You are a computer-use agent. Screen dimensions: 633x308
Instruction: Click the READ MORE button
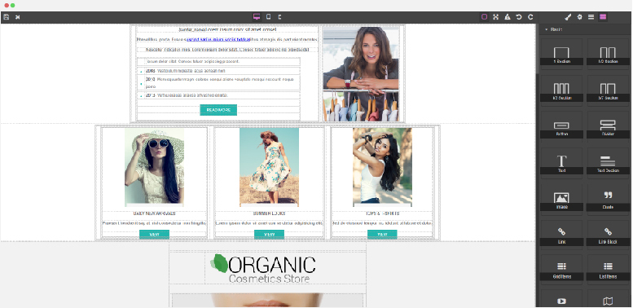tap(218, 110)
